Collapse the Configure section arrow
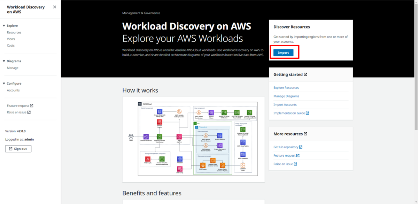This screenshot has width=418, height=204. click(x=4, y=84)
